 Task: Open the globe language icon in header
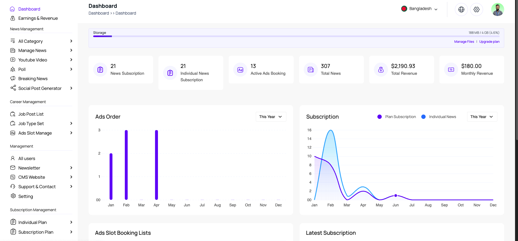click(x=461, y=9)
